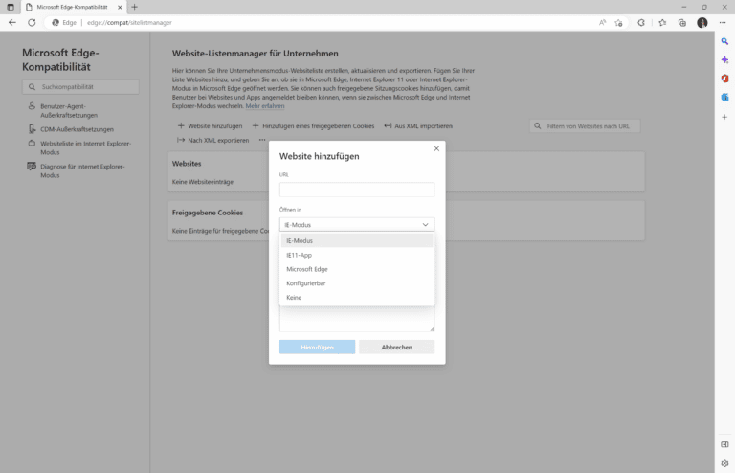Open the toolbar more options ellipsis
The image size is (735, 473).
[x=262, y=140]
